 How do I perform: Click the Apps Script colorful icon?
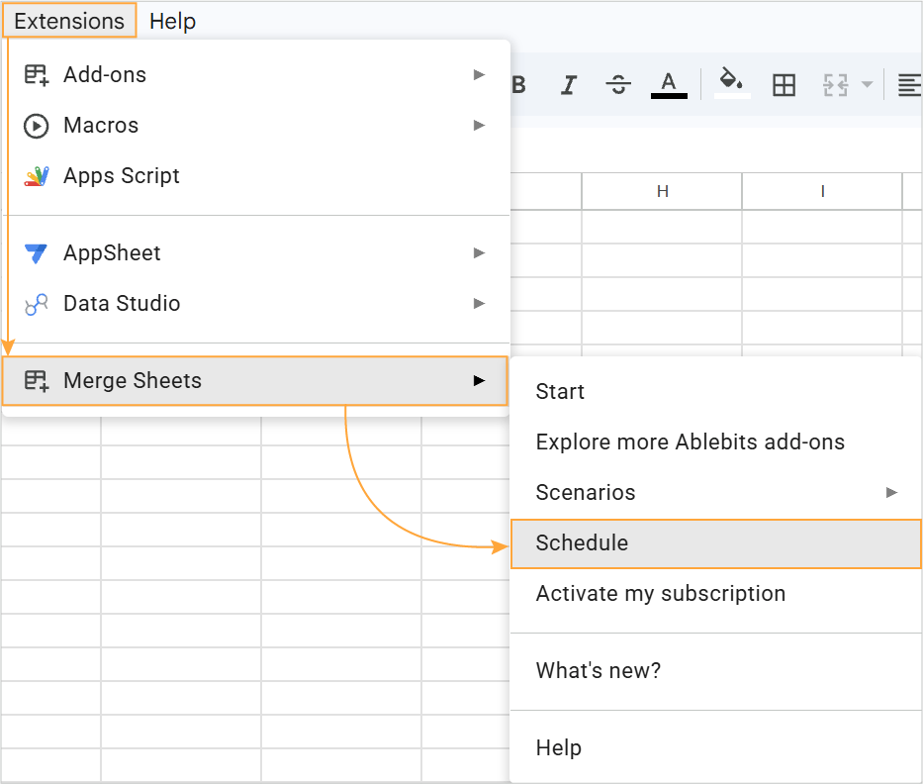click(x=37, y=176)
